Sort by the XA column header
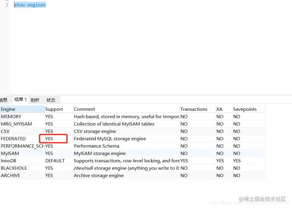This screenshot has height=208, width=292. point(224,109)
